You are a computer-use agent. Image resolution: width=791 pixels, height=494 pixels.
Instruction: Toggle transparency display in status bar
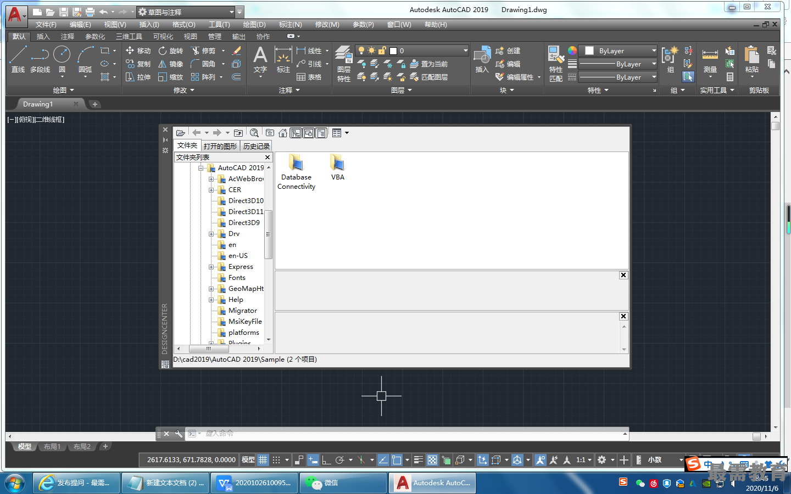[x=432, y=460]
